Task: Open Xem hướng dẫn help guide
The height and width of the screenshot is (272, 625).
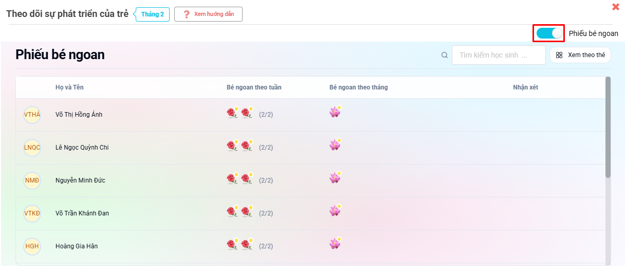Action: coord(208,14)
